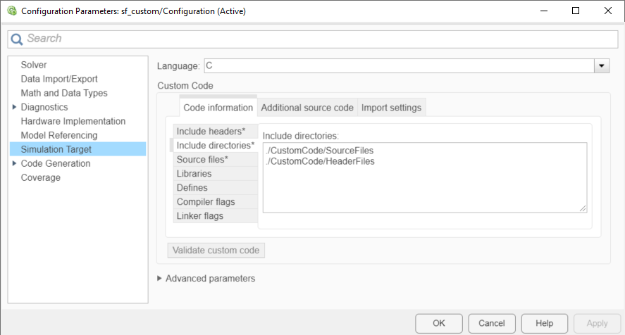Click the OK button
Image resolution: width=625 pixels, height=335 pixels.
pos(439,323)
